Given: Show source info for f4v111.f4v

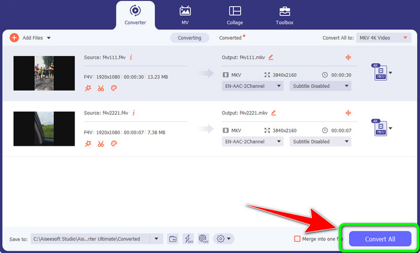Looking at the screenshot, I should tap(131, 58).
